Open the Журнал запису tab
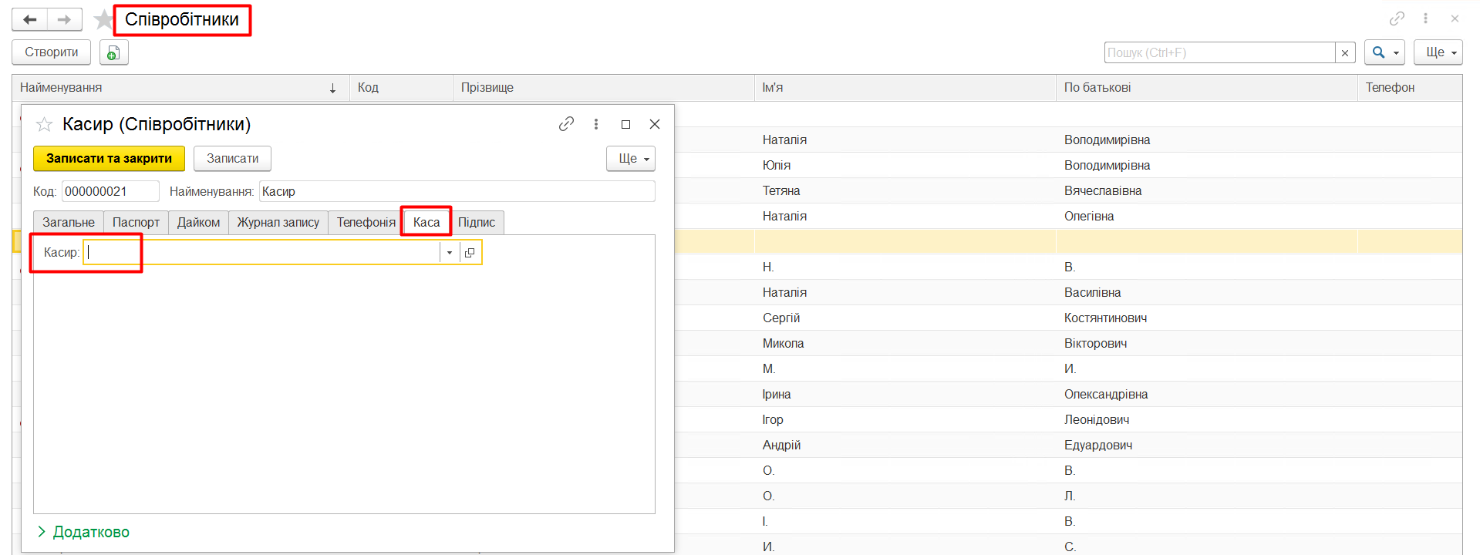 tap(278, 222)
